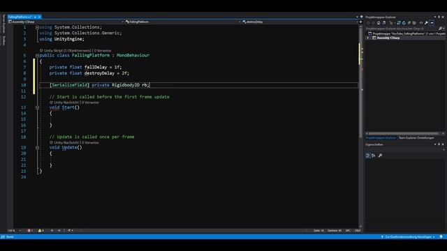Pin the Projektmappen-Explorer panel
This screenshot has width=447, height=251.
[439, 17]
